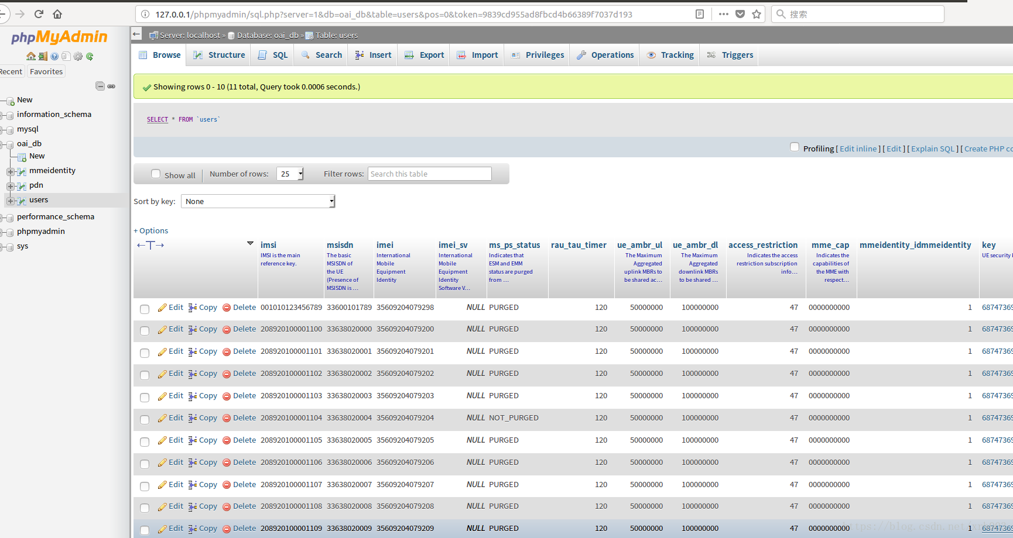Click Edit inline link
The width and height of the screenshot is (1013, 538).
(858, 149)
